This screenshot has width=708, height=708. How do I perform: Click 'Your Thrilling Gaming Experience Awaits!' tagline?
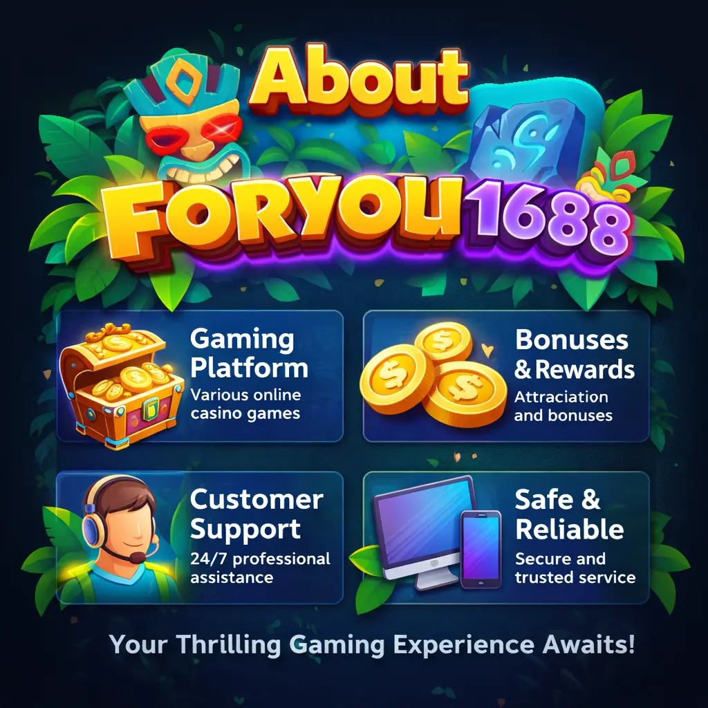(x=371, y=644)
